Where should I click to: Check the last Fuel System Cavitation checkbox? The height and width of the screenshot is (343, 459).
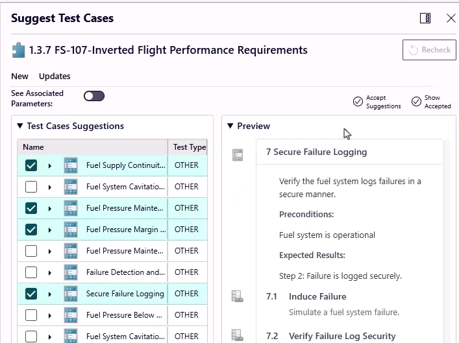[x=31, y=337]
